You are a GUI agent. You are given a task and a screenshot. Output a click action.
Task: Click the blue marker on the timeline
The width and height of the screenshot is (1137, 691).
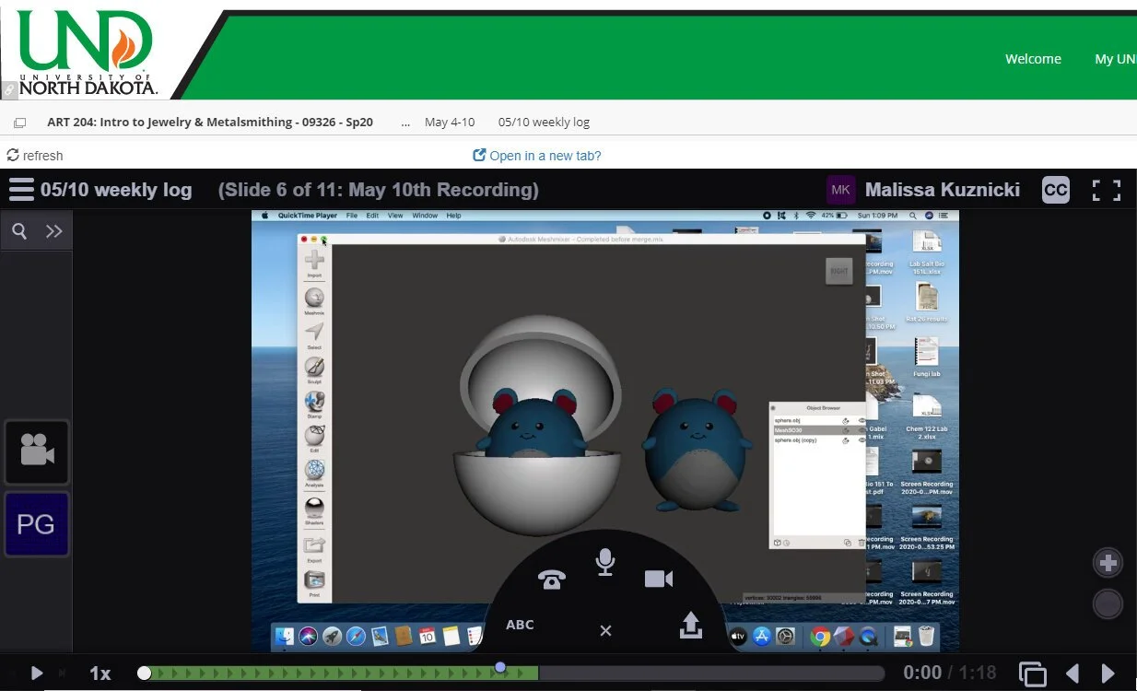click(x=500, y=666)
